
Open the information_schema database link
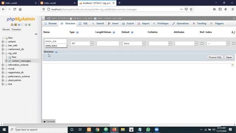[x=18, y=65]
